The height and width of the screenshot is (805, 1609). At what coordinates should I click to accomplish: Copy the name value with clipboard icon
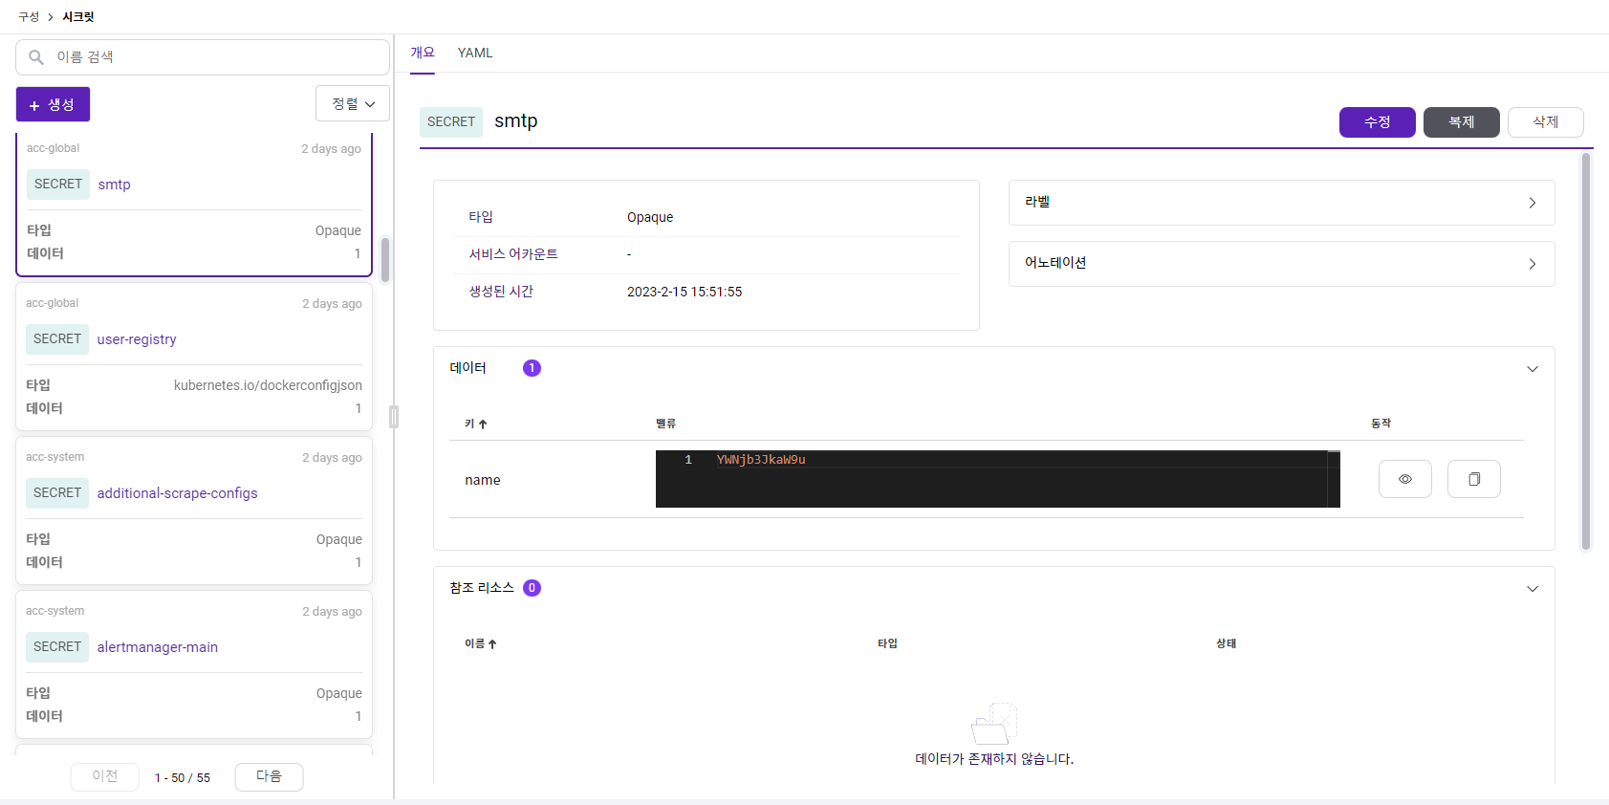(1473, 479)
